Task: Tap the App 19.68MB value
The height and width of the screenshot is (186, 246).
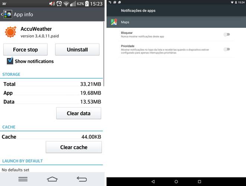Action: [x=90, y=93]
